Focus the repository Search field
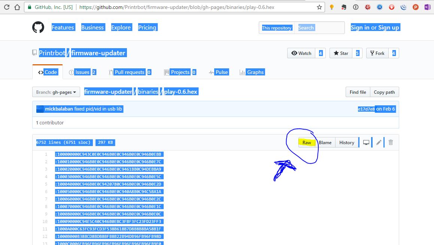Viewport: 434px width, 245px height. [x=319, y=28]
